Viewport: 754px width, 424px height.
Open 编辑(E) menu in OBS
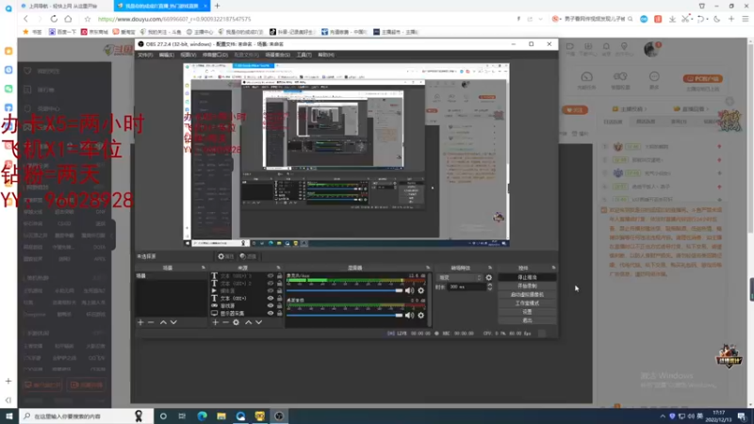167,55
